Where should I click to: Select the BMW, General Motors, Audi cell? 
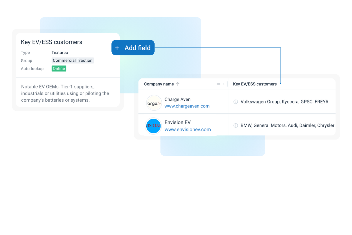pos(282,125)
